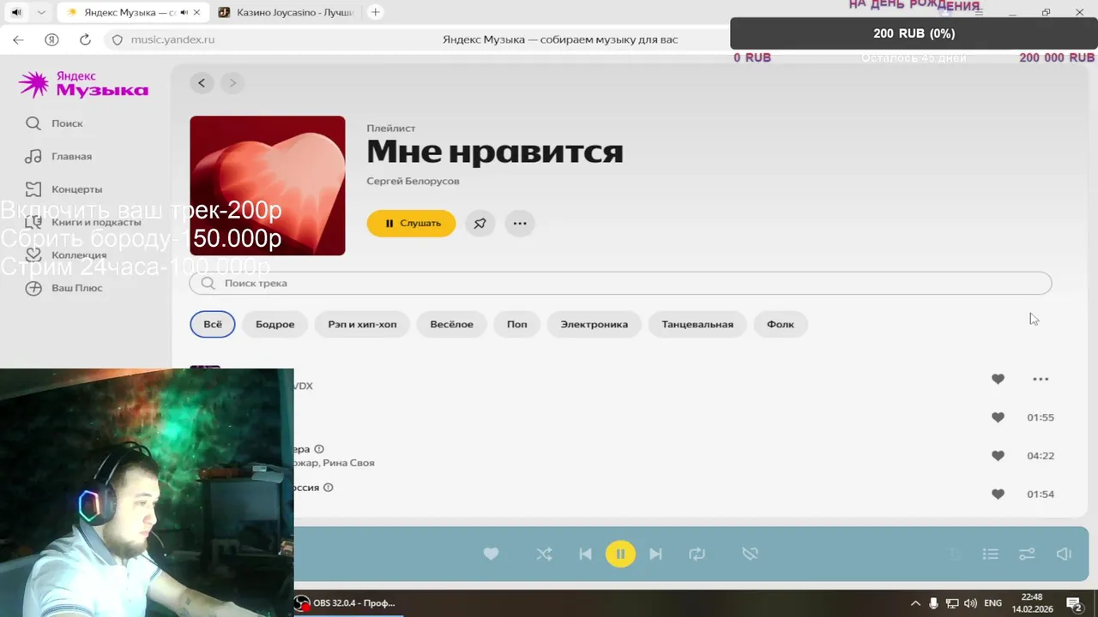This screenshot has height=617, width=1098.
Task: Pin the playlist with pin icon
Action: (480, 224)
